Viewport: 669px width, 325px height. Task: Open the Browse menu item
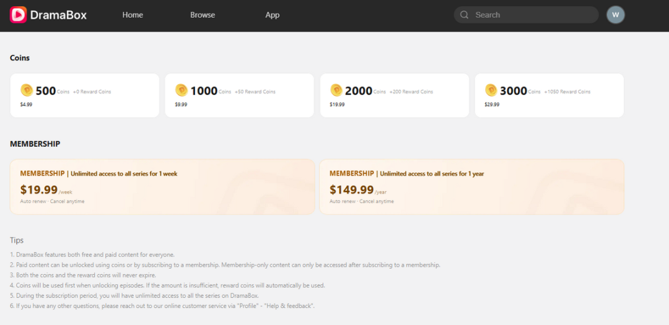pyautogui.click(x=203, y=15)
